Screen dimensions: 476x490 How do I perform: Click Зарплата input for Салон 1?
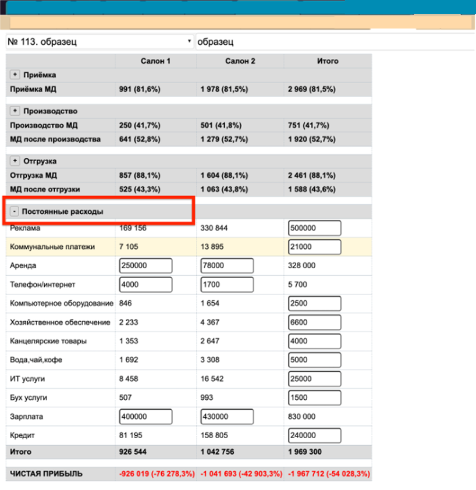(145, 417)
